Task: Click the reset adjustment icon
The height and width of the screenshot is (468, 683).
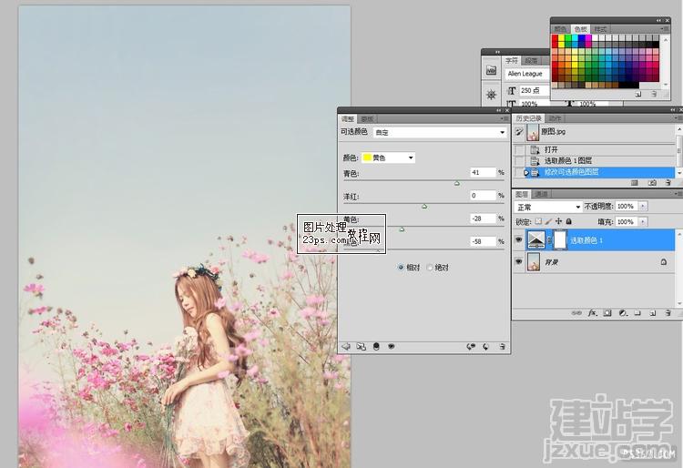Action: tap(486, 347)
